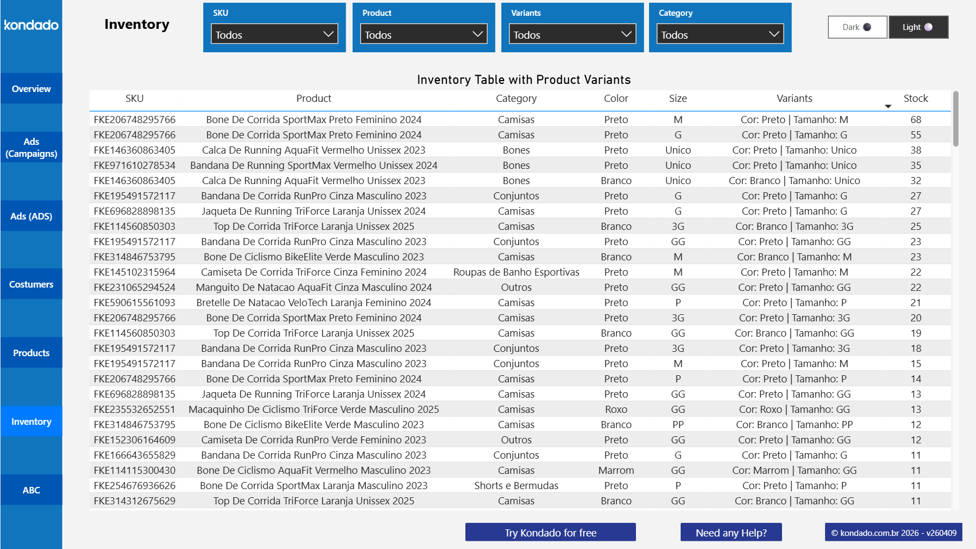976x549 pixels.
Task: Select the Ads (ADS) page
Action: (x=31, y=216)
